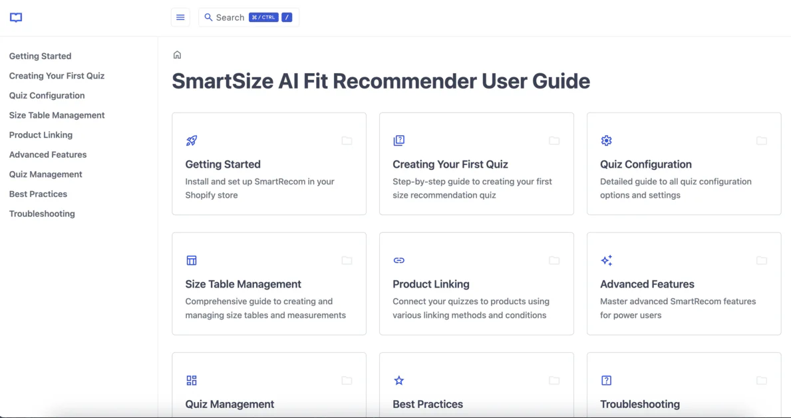Click folder icon on Troubleshooting card
Image resolution: width=791 pixels, height=418 pixels.
pyautogui.click(x=762, y=381)
